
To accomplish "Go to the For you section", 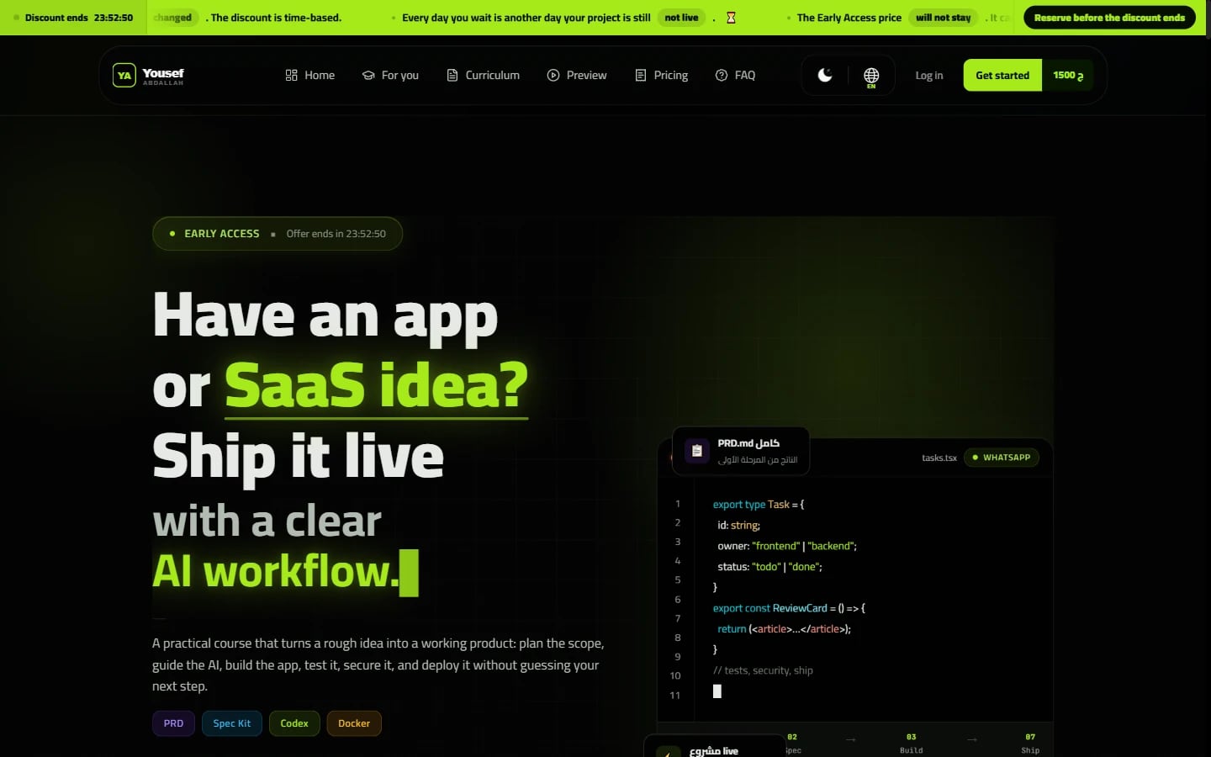I will point(390,75).
